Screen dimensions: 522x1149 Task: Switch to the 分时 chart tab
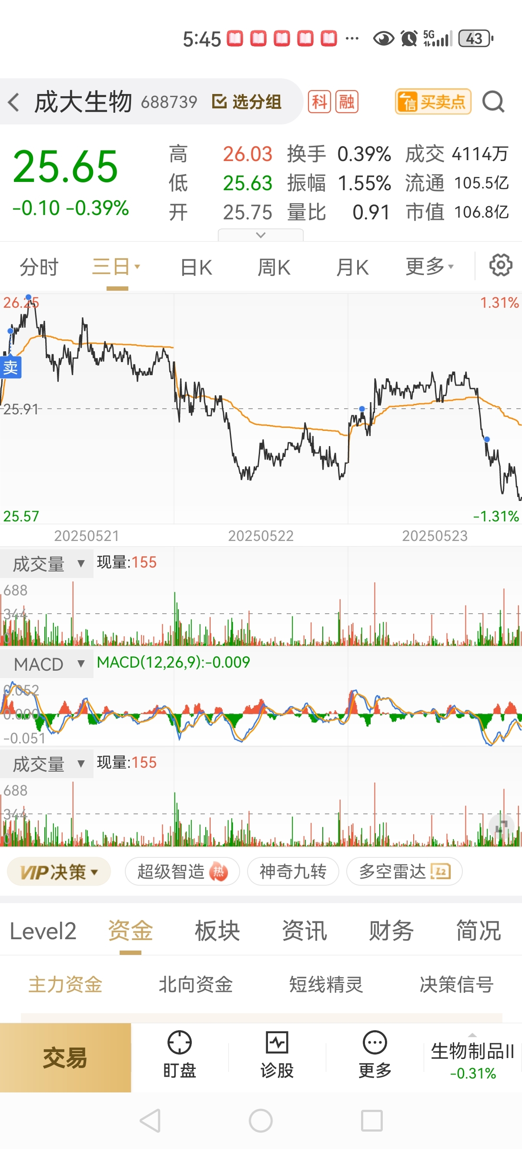pos(39,267)
